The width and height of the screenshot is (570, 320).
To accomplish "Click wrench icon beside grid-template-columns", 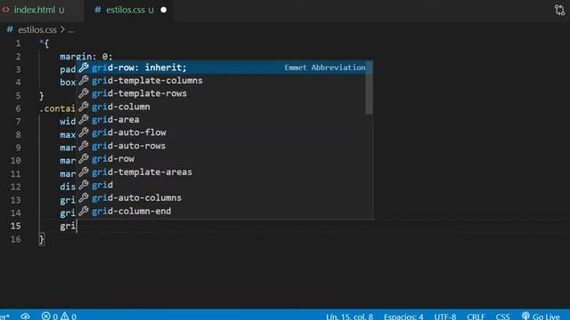I will [x=84, y=80].
